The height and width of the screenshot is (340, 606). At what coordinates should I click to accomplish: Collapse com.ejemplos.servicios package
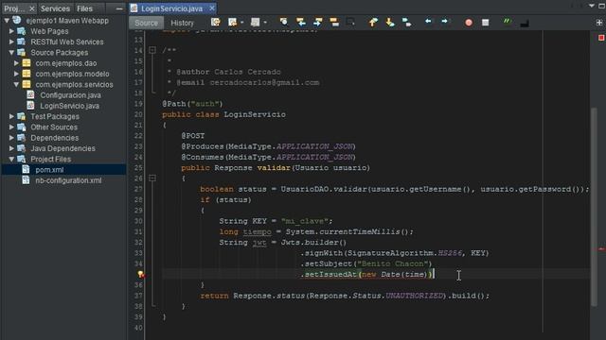pyautogui.click(x=16, y=84)
